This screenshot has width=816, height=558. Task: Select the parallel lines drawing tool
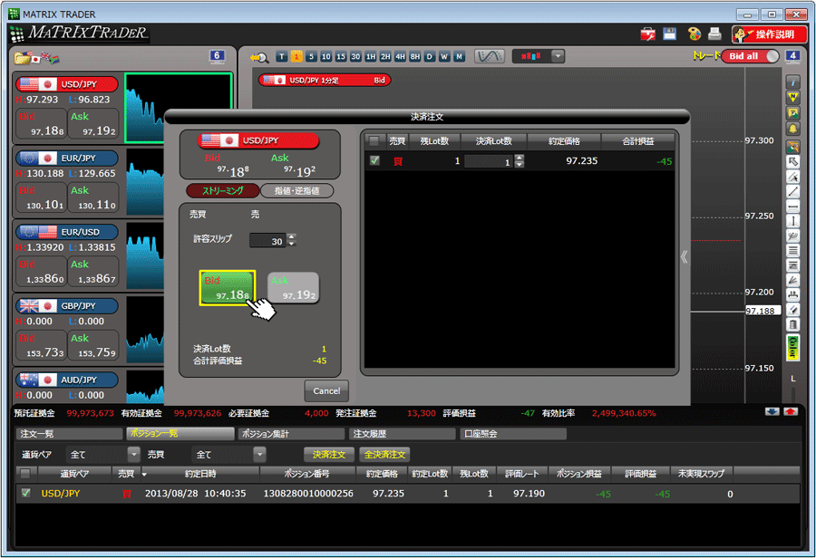(x=792, y=251)
